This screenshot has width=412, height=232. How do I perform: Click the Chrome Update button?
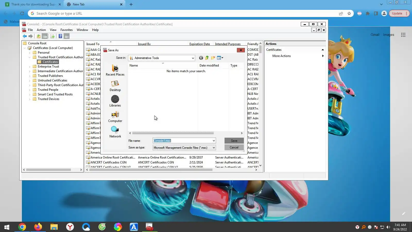(x=399, y=13)
